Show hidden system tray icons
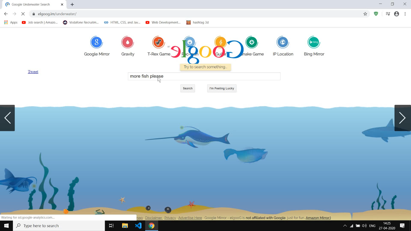Screen dimensions: 411x231 [345, 226]
